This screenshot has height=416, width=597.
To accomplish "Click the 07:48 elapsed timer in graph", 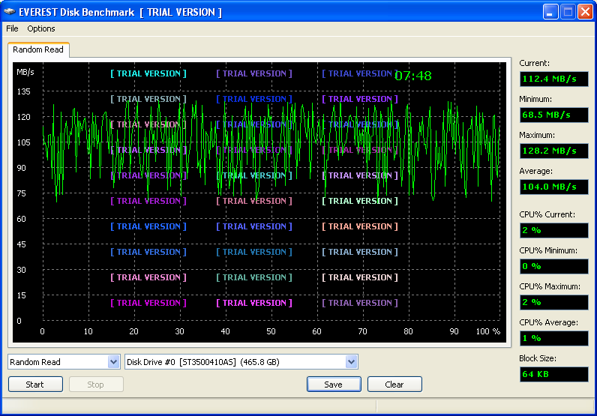I will (413, 76).
